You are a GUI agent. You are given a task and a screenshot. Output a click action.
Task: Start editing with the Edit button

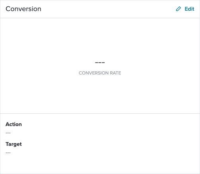[x=185, y=9]
